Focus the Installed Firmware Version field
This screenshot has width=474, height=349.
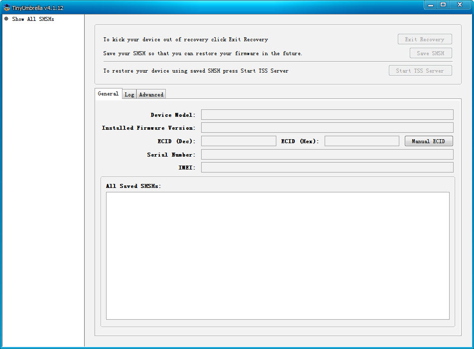pyautogui.click(x=327, y=128)
